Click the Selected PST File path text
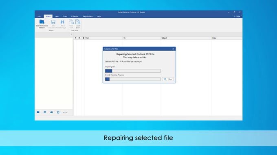This screenshot has width=277, height=155. tap(123, 62)
